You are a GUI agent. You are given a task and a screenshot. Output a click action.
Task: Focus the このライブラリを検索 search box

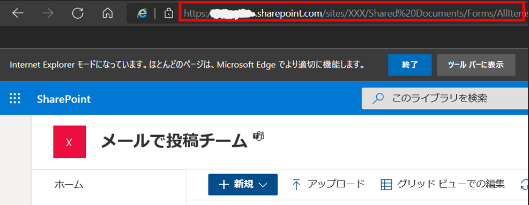[445, 98]
